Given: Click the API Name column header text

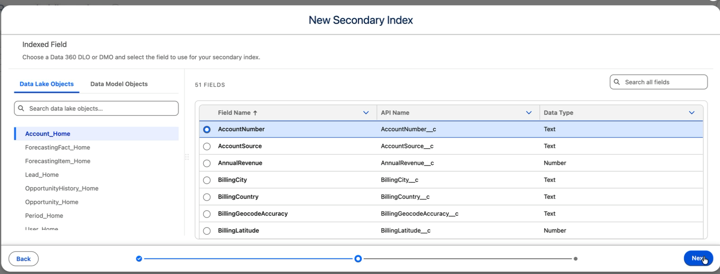Looking at the screenshot, I should 395,112.
